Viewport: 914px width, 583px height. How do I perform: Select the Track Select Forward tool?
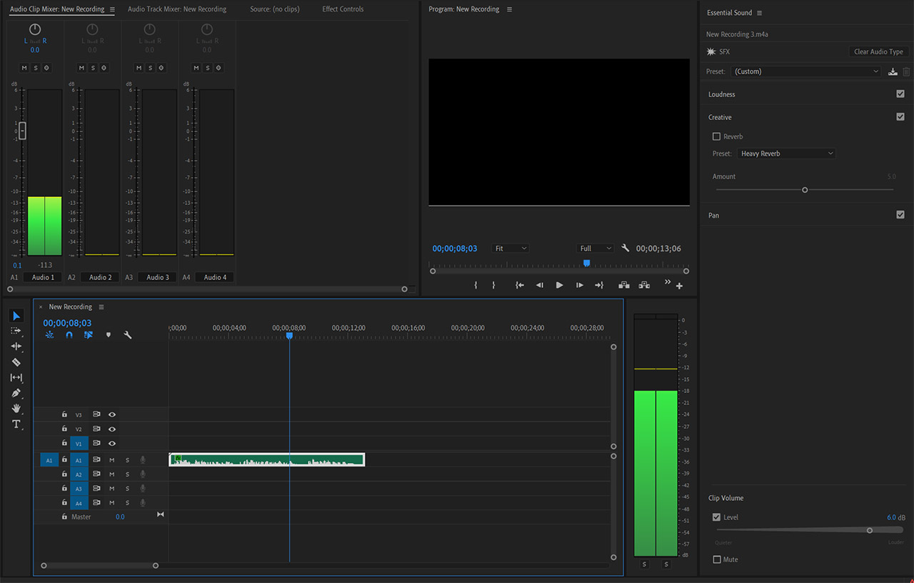click(16, 331)
